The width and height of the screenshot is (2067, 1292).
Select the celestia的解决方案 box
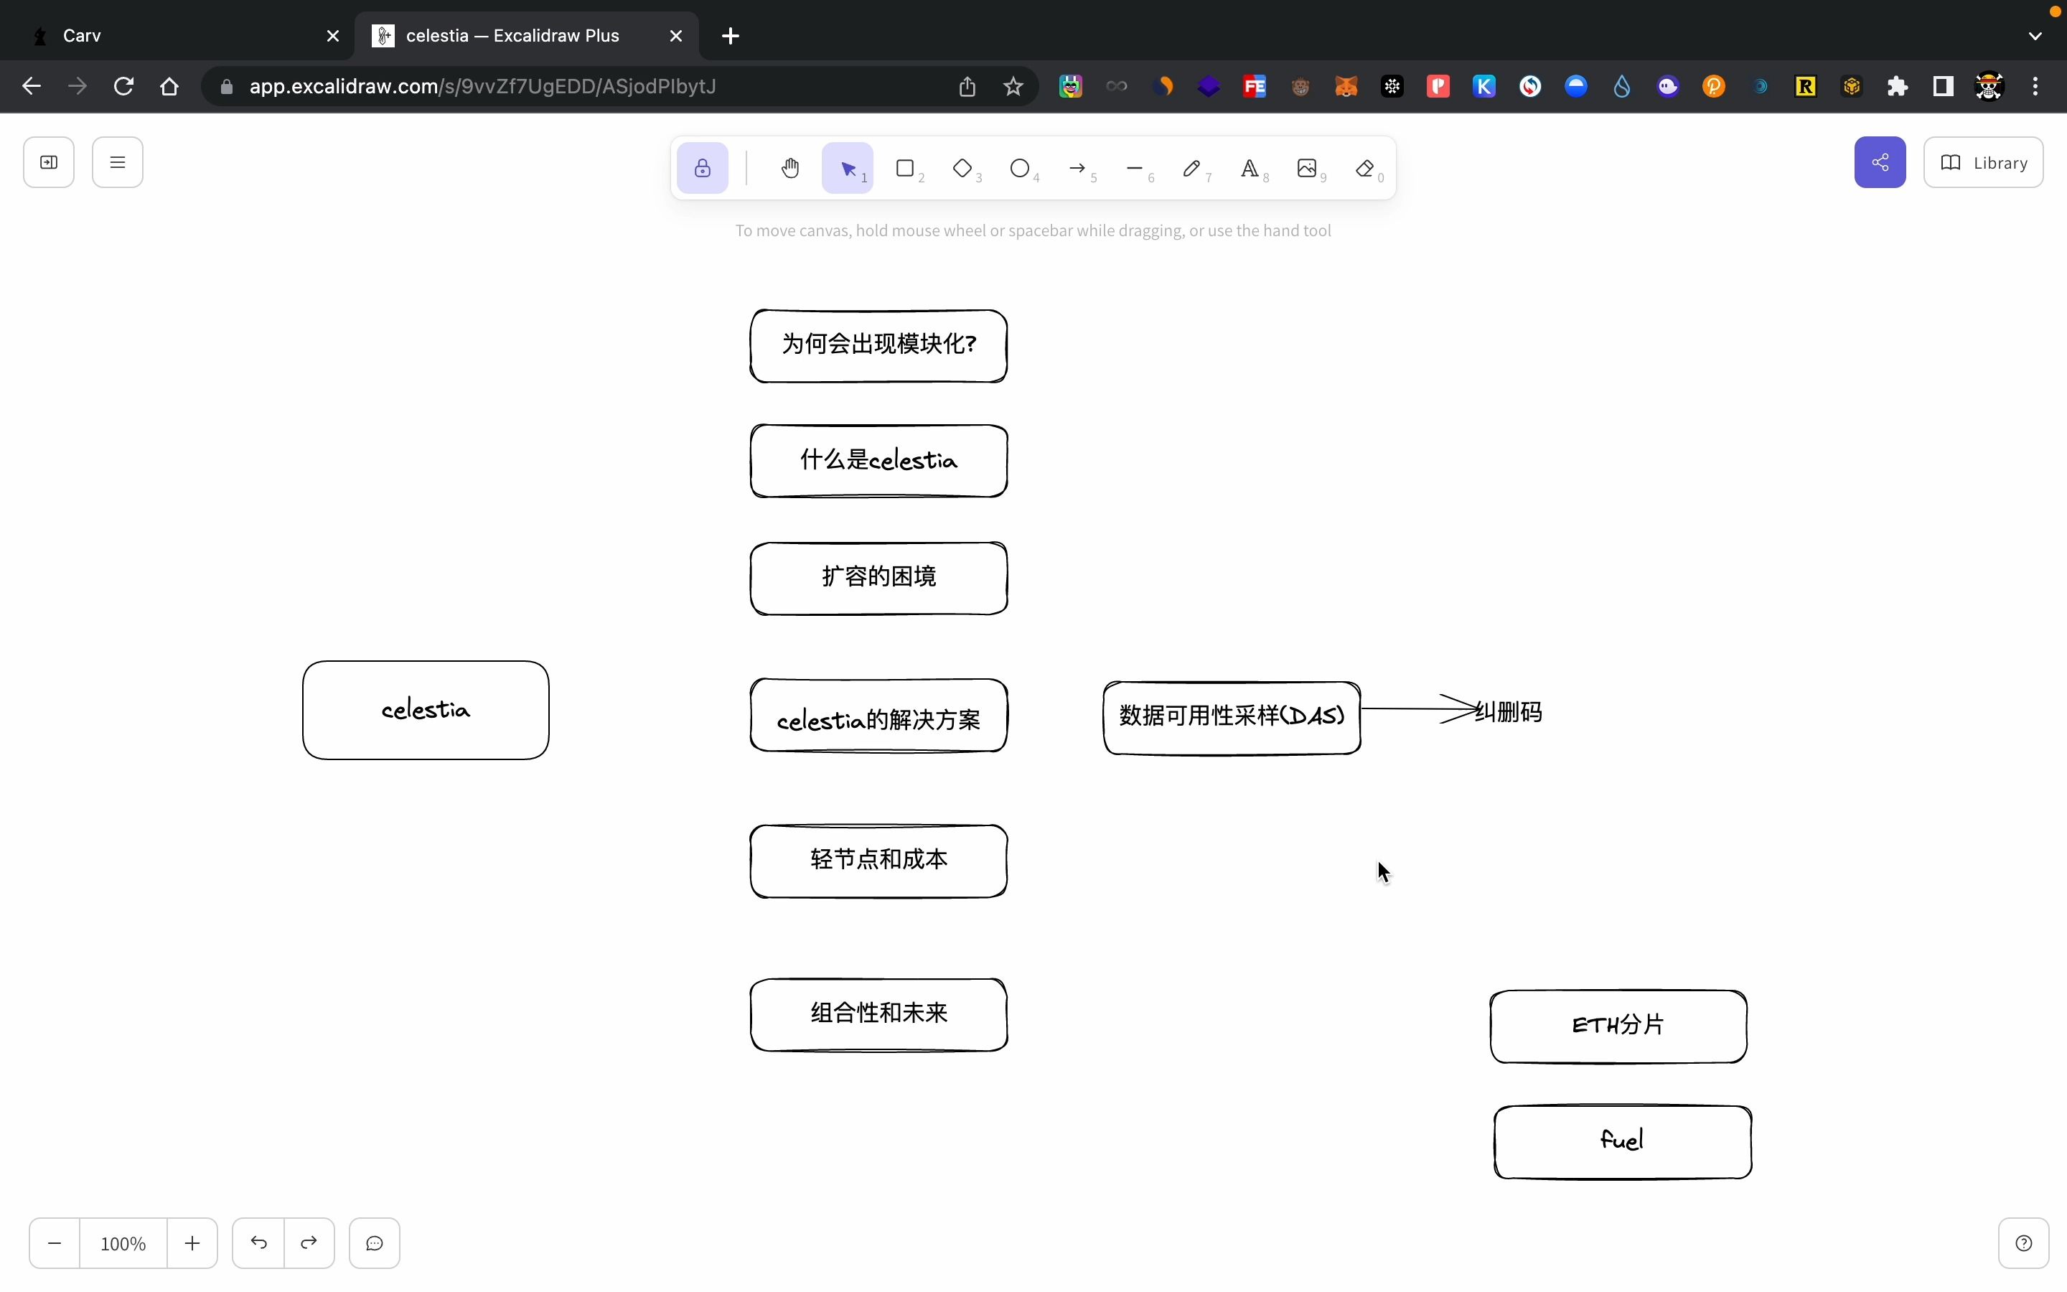tap(879, 716)
